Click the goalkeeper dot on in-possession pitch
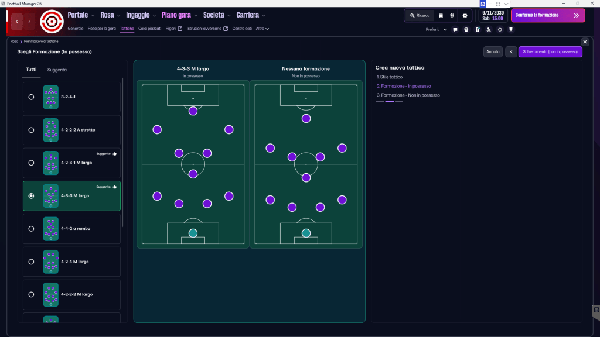 [x=193, y=233]
